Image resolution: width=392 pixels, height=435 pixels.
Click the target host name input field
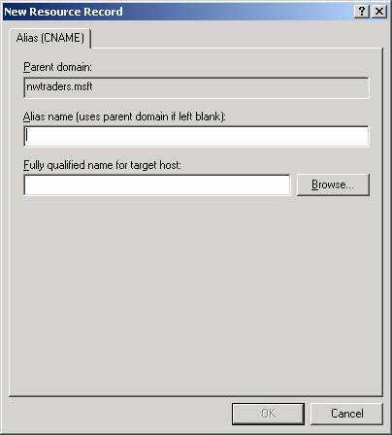click(x=157, y=184)
